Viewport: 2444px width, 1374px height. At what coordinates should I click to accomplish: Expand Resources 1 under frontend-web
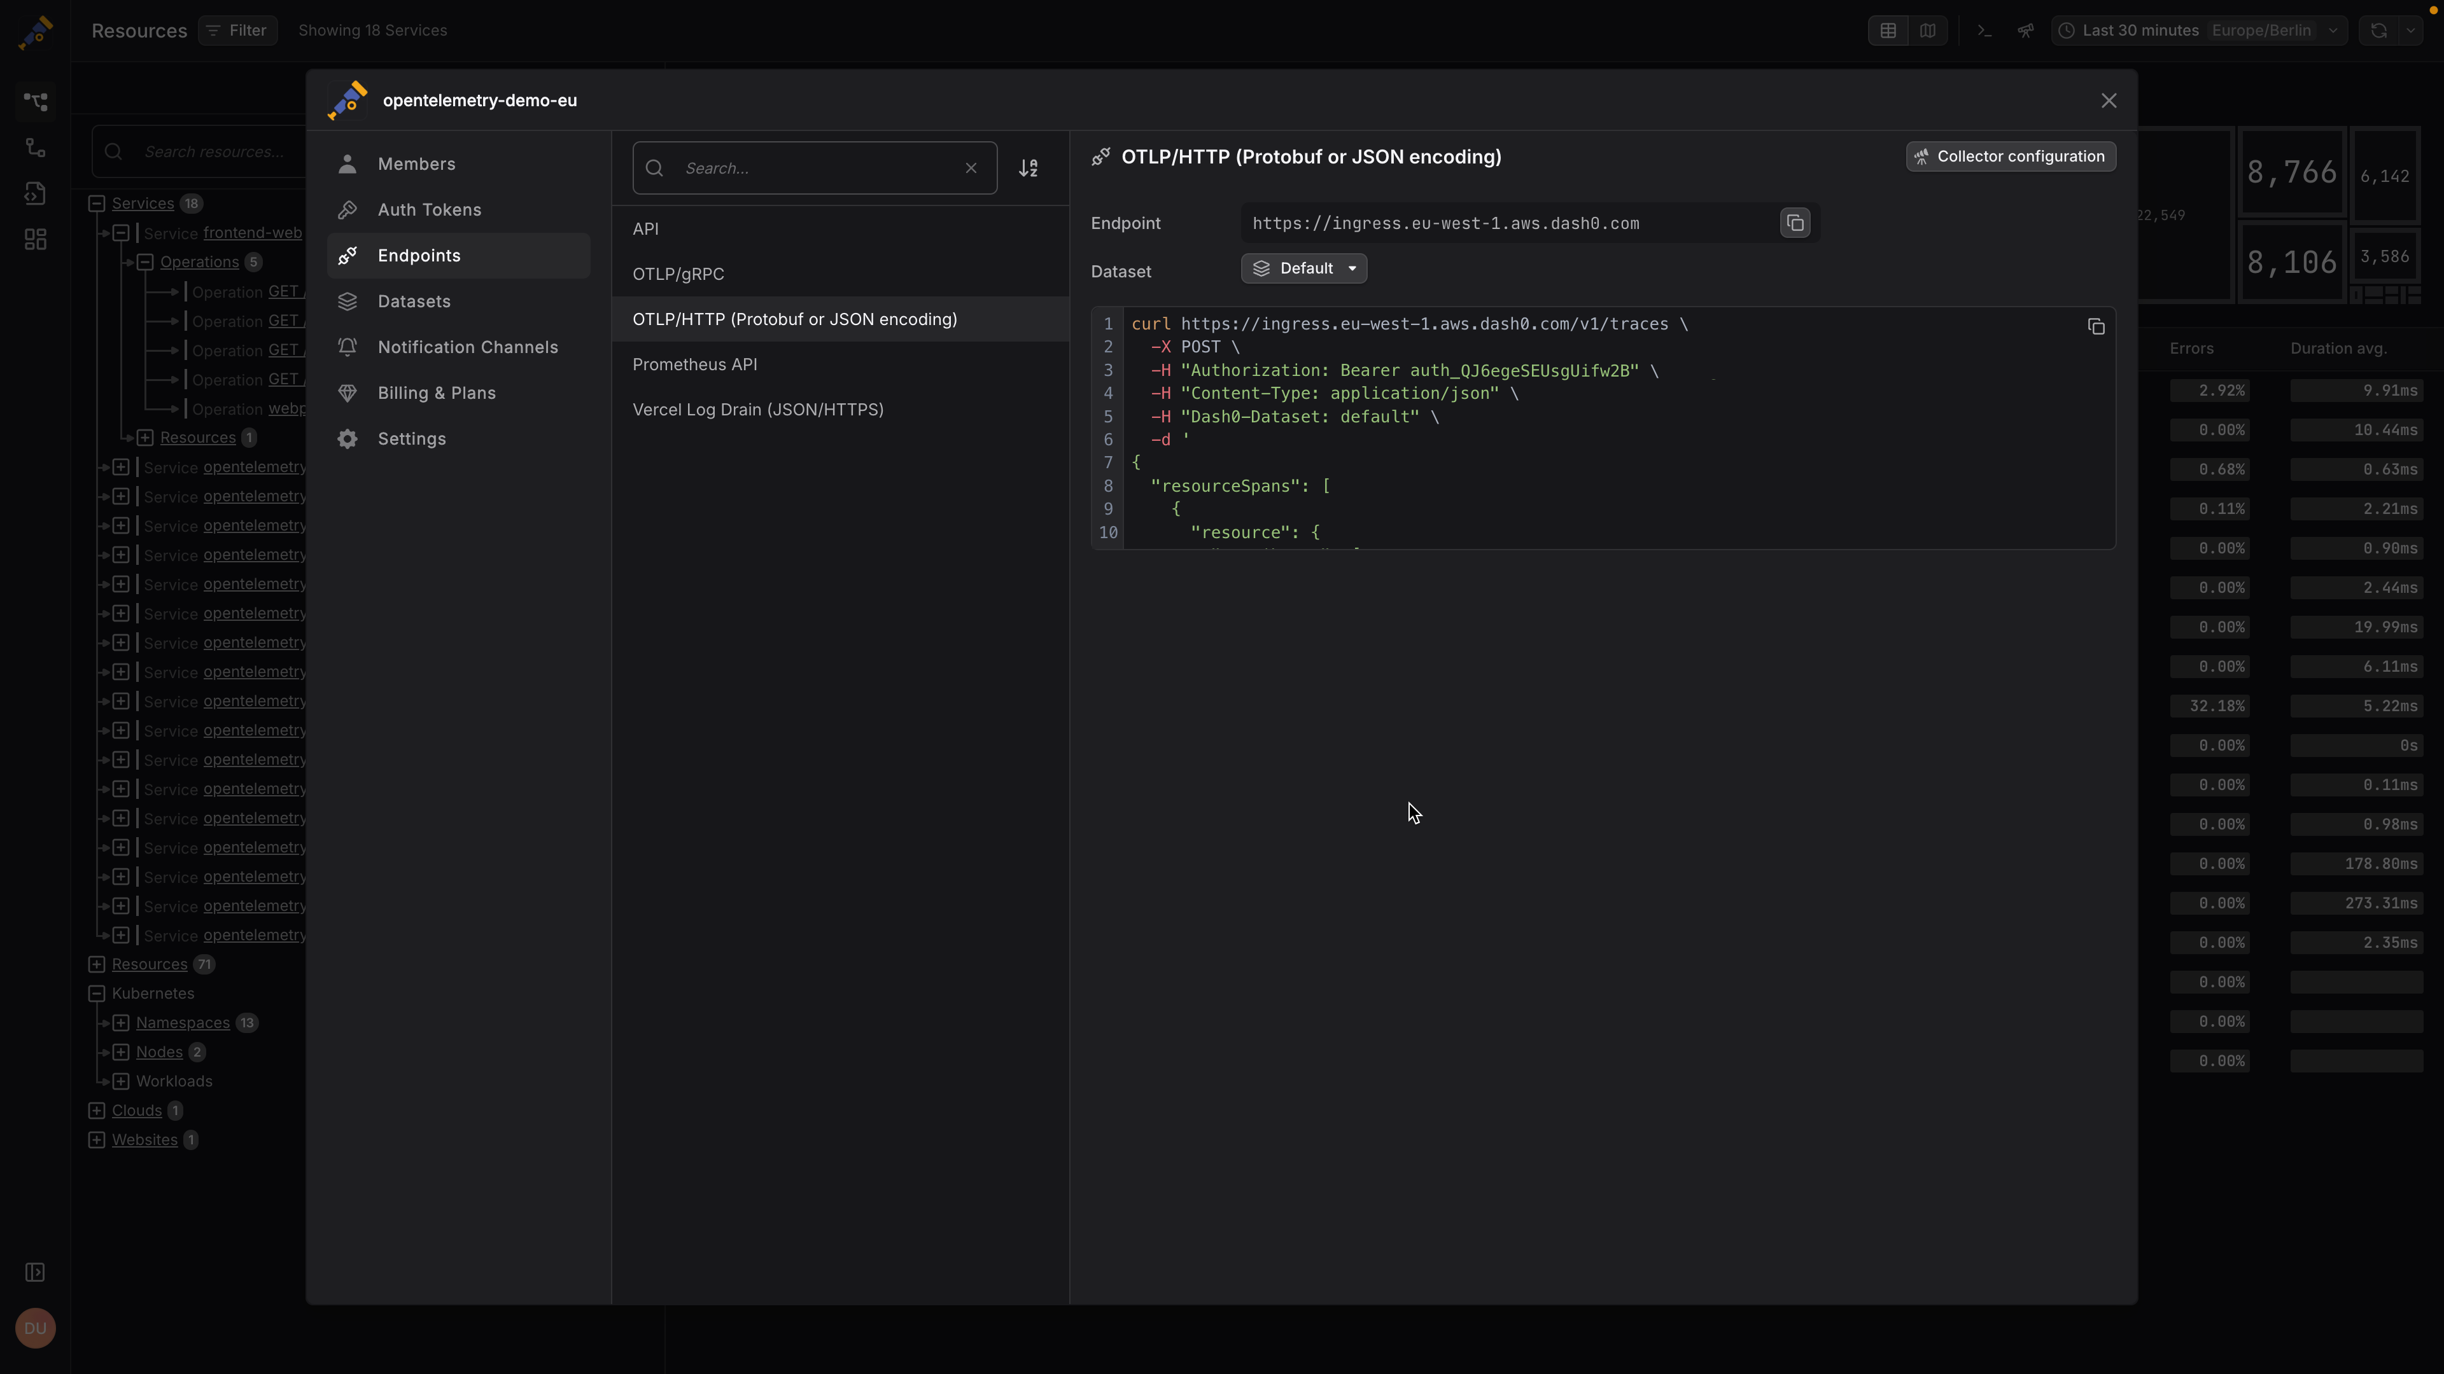point(145,437)
